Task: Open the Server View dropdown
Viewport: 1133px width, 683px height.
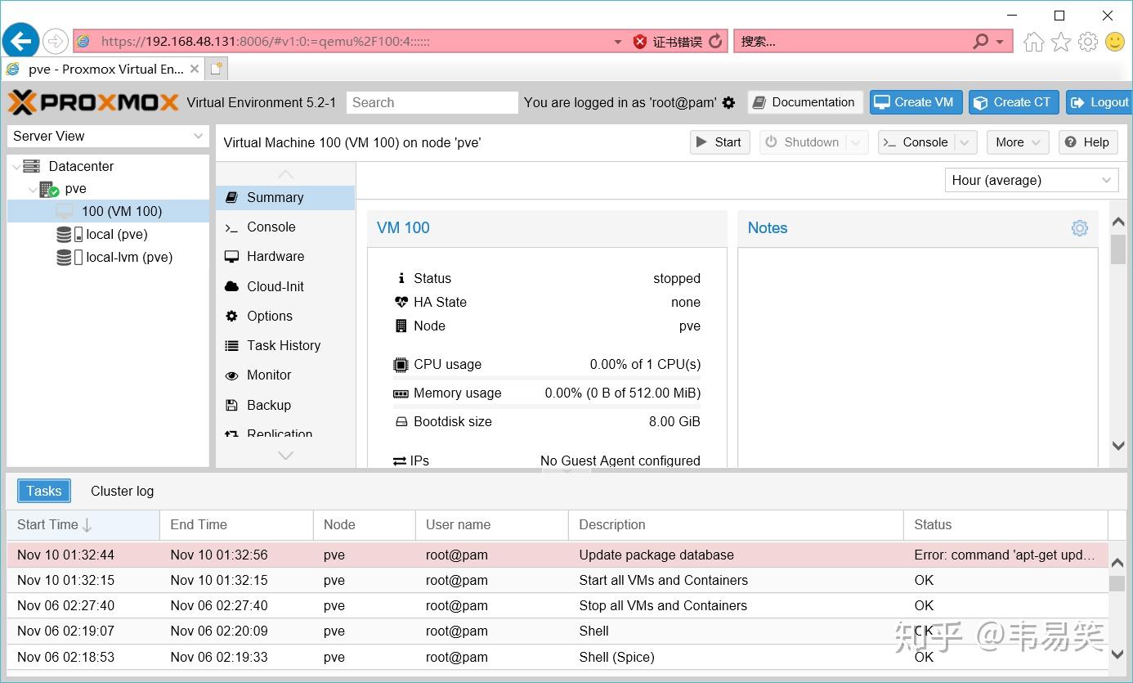Action: [107, 137]
